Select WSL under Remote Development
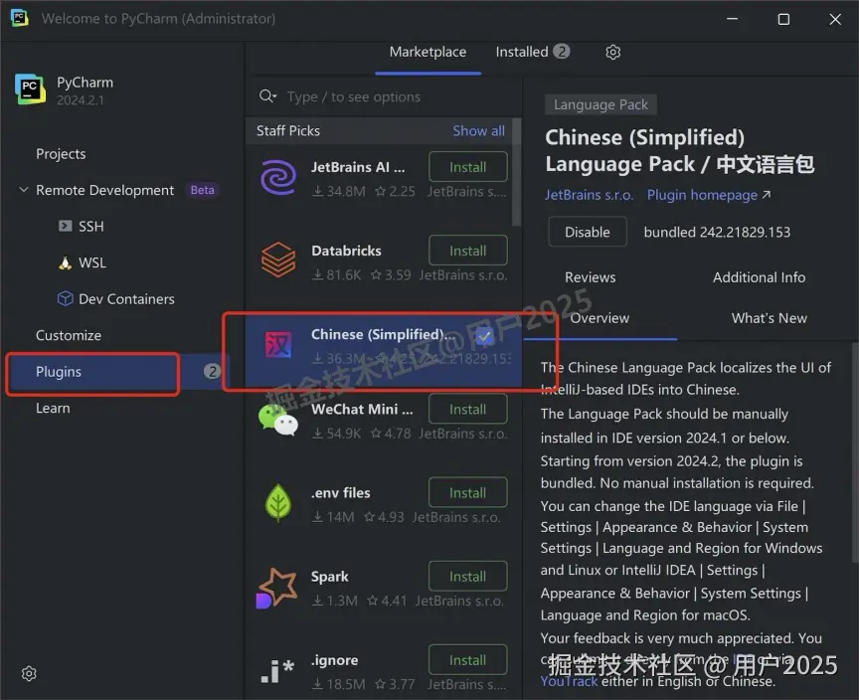The height and width of the screenshot is (700, 859). coord(92,262)
